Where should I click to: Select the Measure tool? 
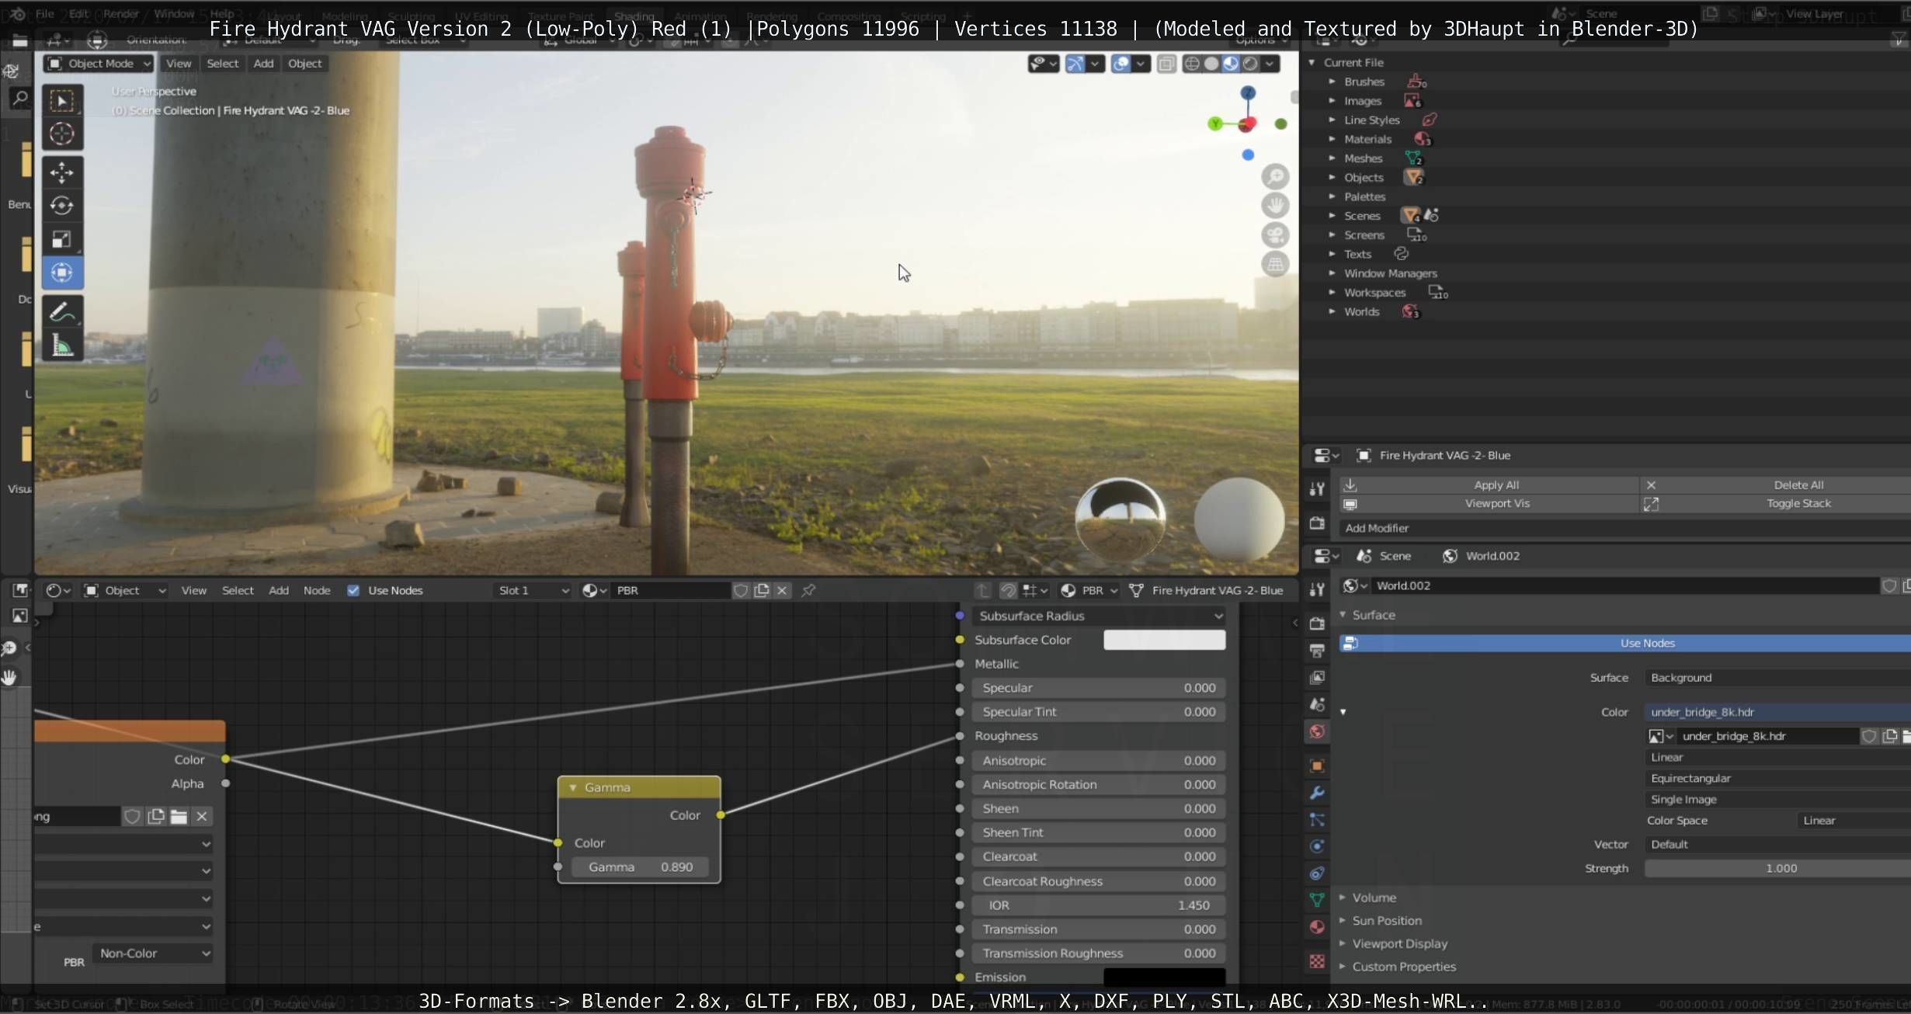point(62,345)
